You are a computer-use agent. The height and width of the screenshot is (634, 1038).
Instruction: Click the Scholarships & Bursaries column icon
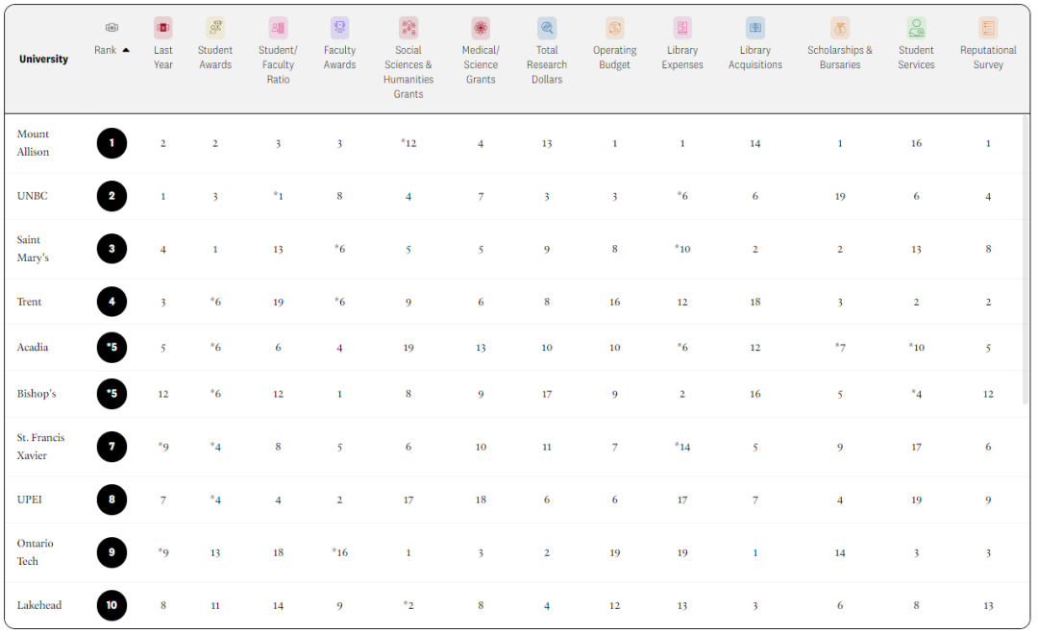point(840,28)
